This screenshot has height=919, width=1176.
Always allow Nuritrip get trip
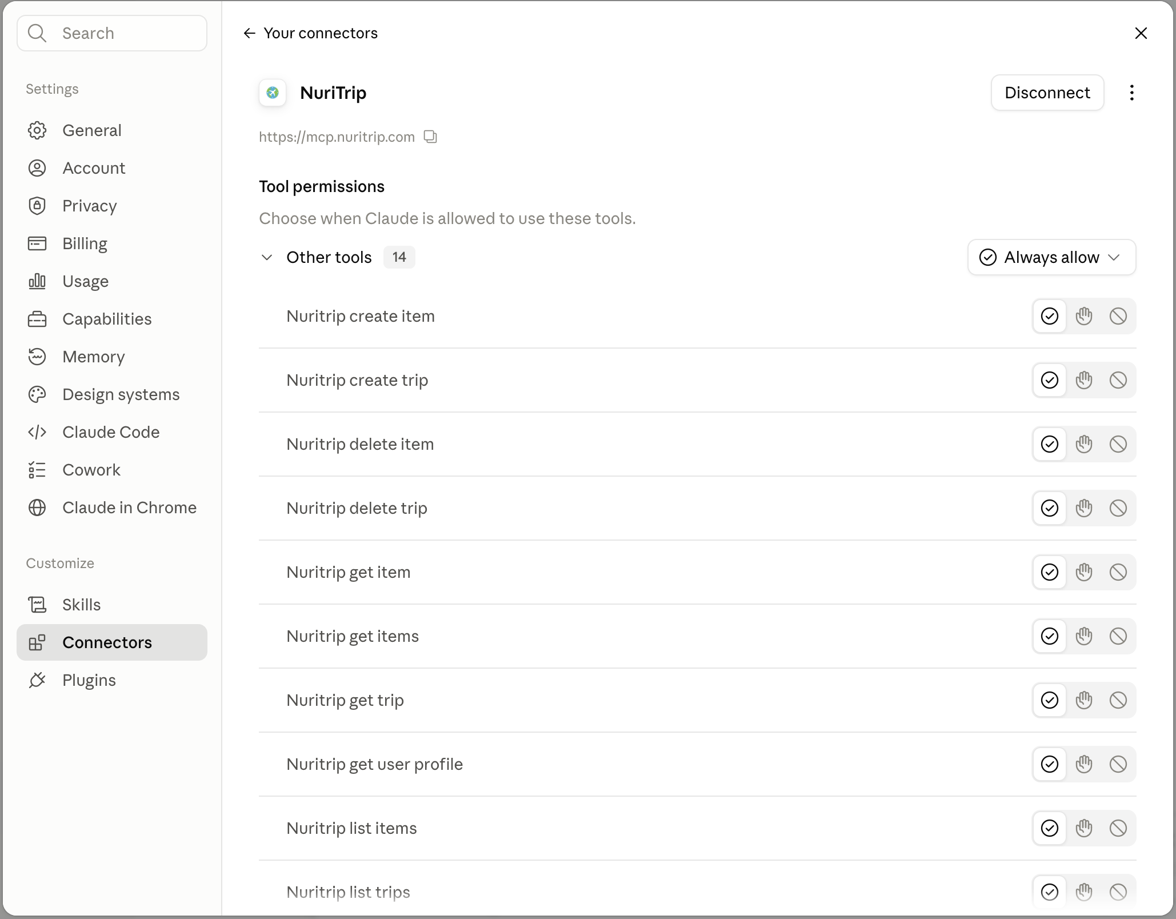click(x=1049, y=700)
